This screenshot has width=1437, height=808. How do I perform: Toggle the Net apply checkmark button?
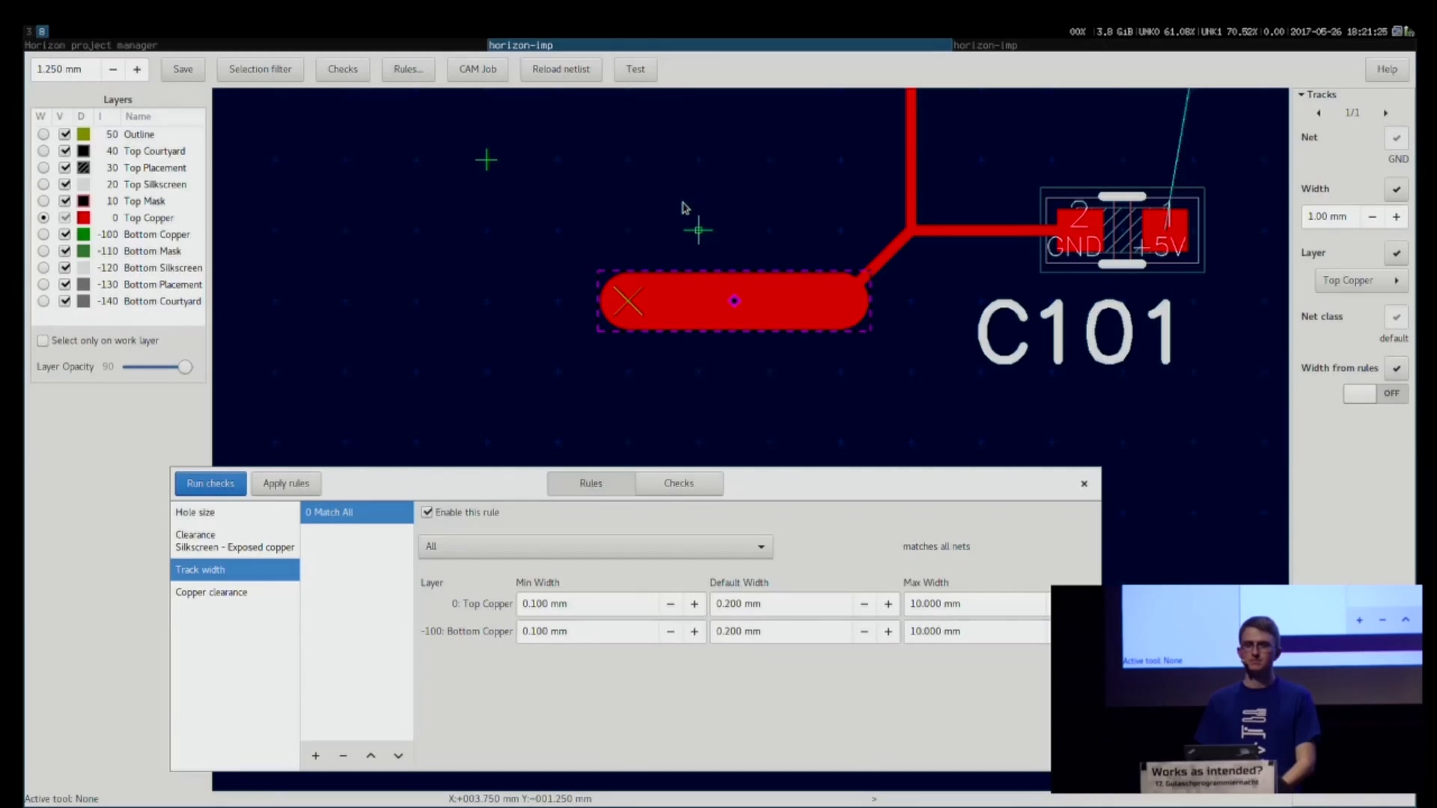[x=1396, y=138]
